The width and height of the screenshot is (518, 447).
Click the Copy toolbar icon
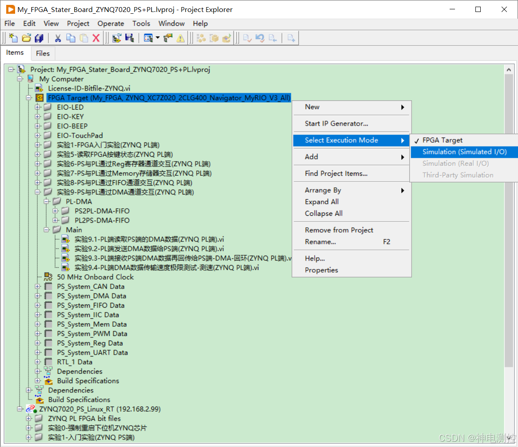[x=71, y=38]
